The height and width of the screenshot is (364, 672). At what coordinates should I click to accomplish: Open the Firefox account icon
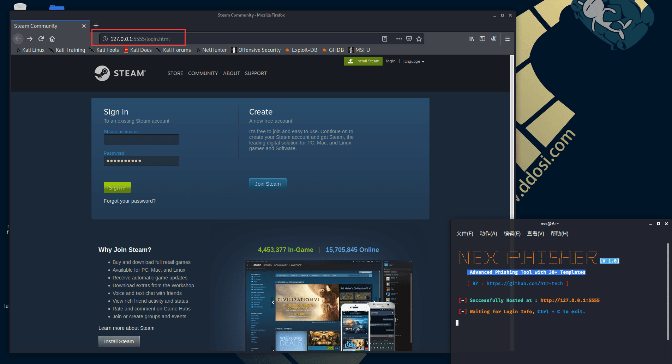click(x=494, y=39)
